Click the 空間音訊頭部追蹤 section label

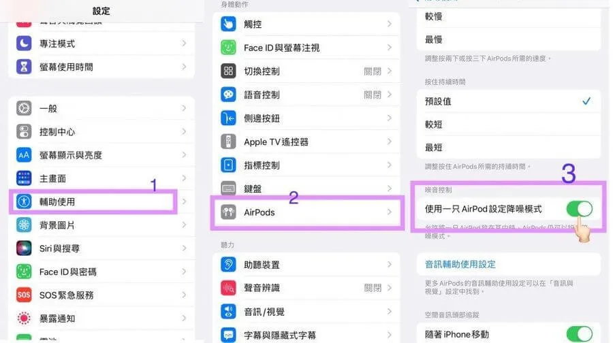pos(452,315)
